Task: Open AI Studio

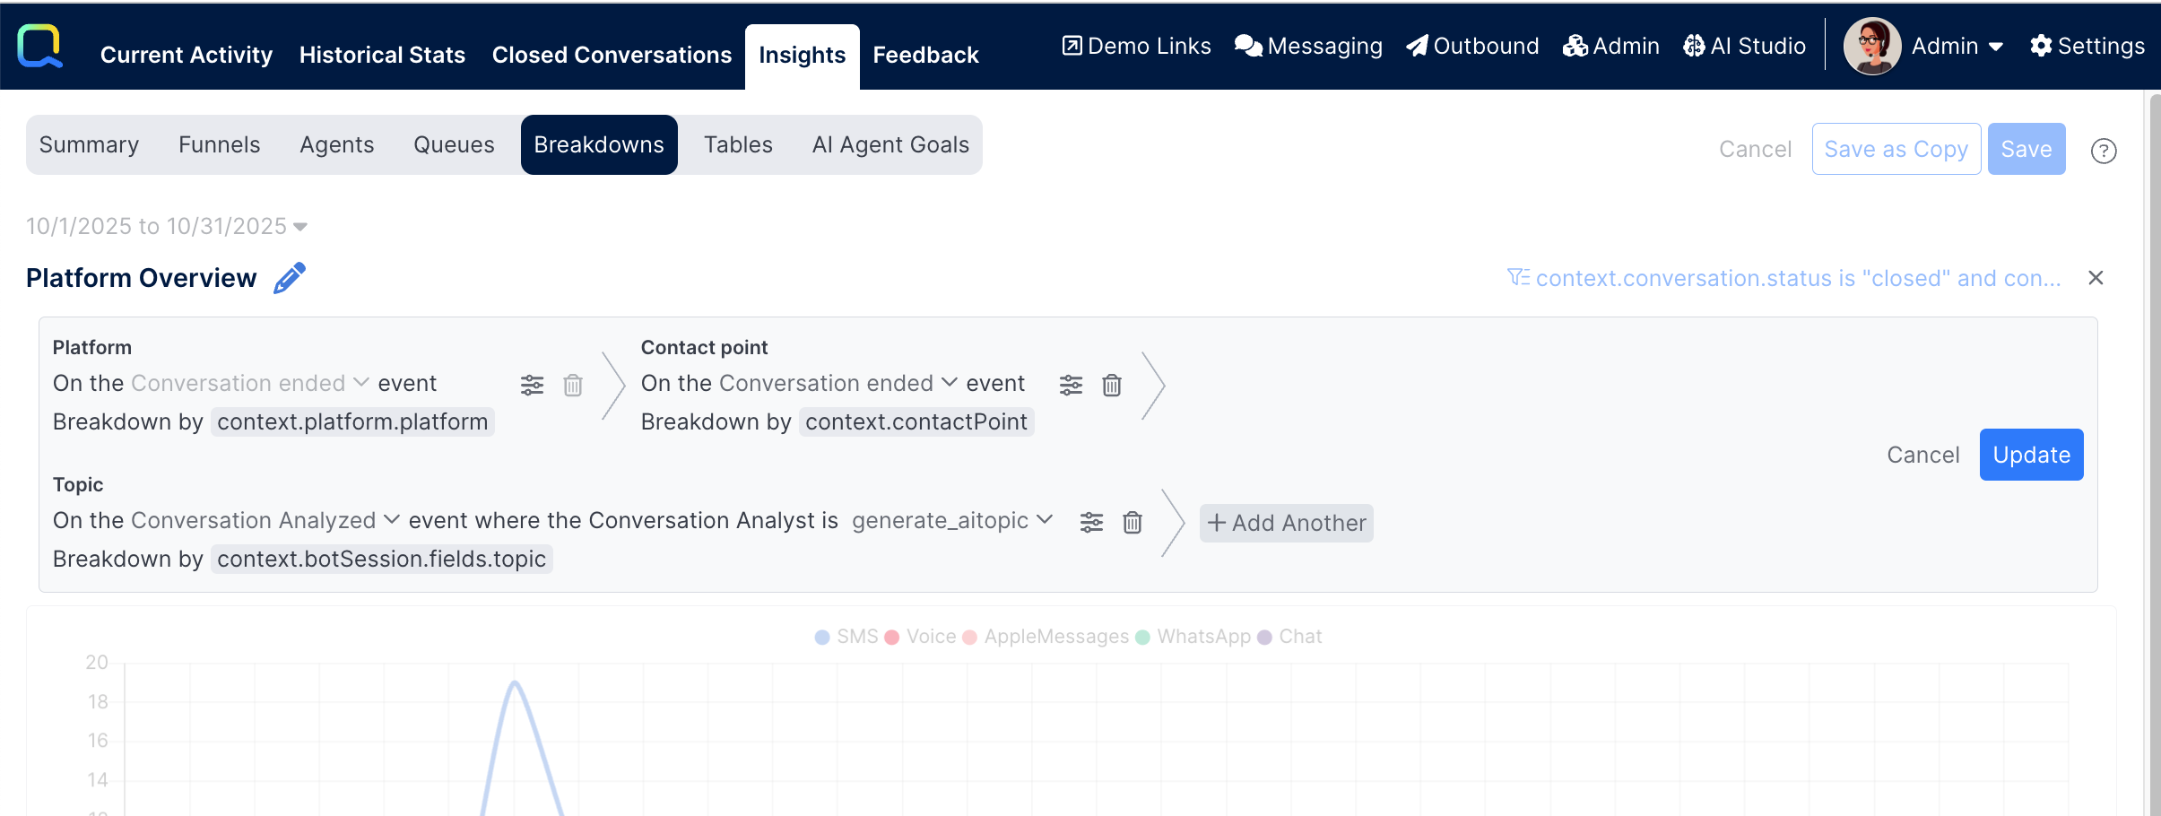Action: coord(1744,46)
